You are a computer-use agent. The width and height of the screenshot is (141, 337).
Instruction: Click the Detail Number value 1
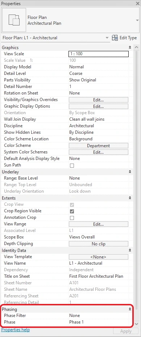[x=70, y=87]
